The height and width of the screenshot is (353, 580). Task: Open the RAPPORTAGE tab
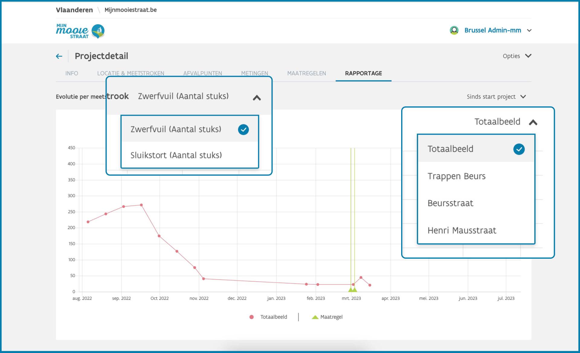pyautogui.click(x=363, y=73)
